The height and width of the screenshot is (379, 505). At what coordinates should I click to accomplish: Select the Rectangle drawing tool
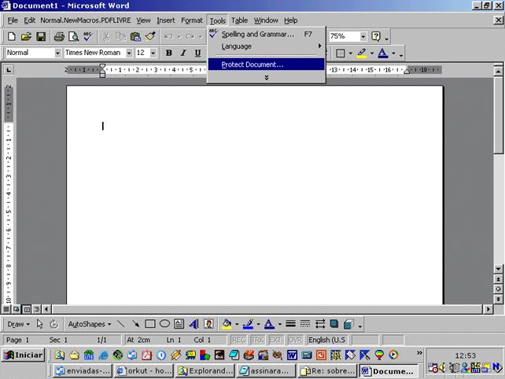(x=150, y=324)
